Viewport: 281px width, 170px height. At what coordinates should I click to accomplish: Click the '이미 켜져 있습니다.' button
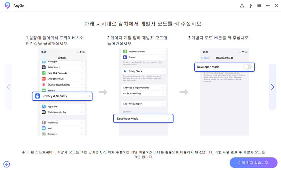pos(253,163)
